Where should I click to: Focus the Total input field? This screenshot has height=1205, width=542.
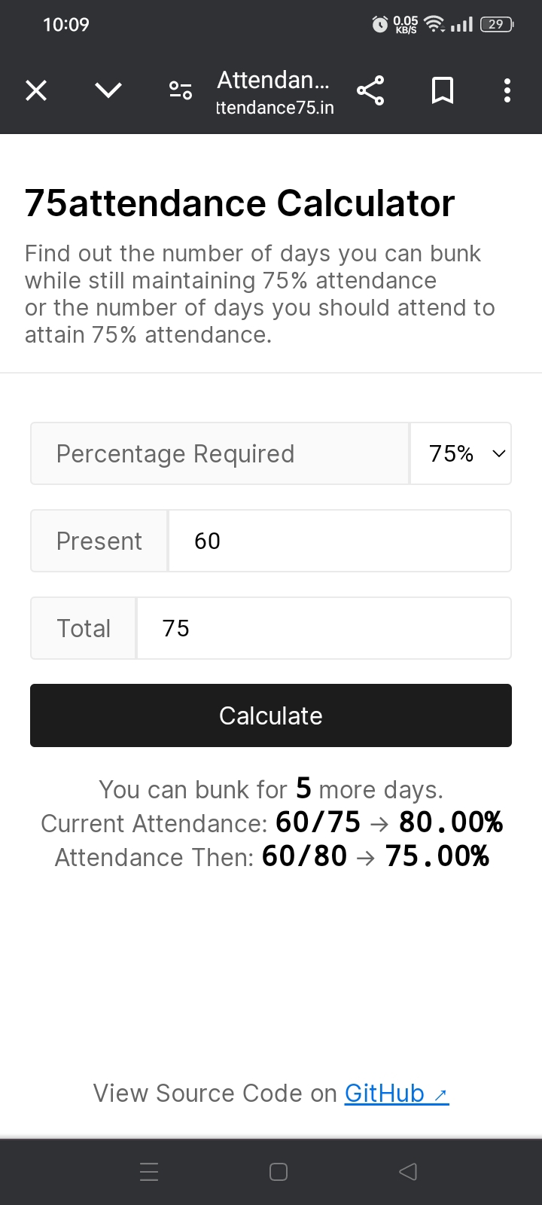[324, 628]
